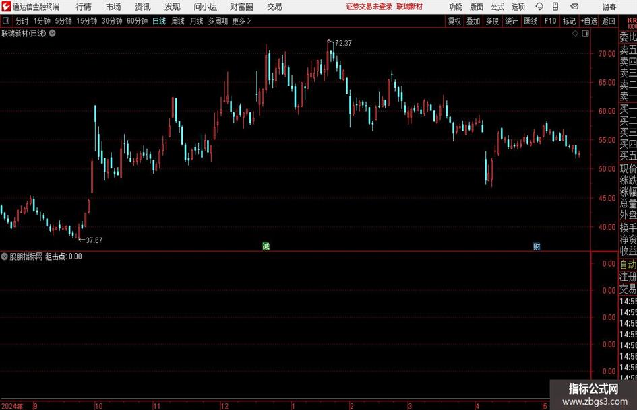Open the 财富圈 menu
Screen dimensions: 637x410
click(241, 7)
